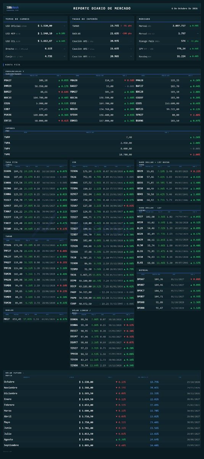Click the Diciembre futures row

coord(102,393)
